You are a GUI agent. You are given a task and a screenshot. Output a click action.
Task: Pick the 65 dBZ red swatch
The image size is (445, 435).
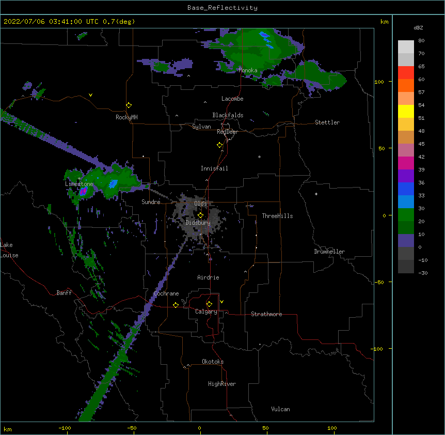pos(406,73)
